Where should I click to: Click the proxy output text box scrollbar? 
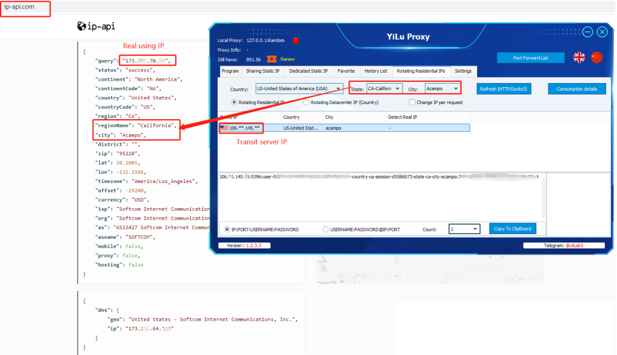pyautogui.click(x=543, y=197)
